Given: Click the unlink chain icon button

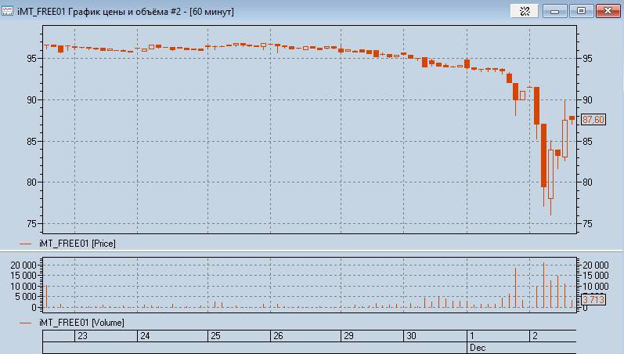Looking at the screenshot, I should [525, 11].
